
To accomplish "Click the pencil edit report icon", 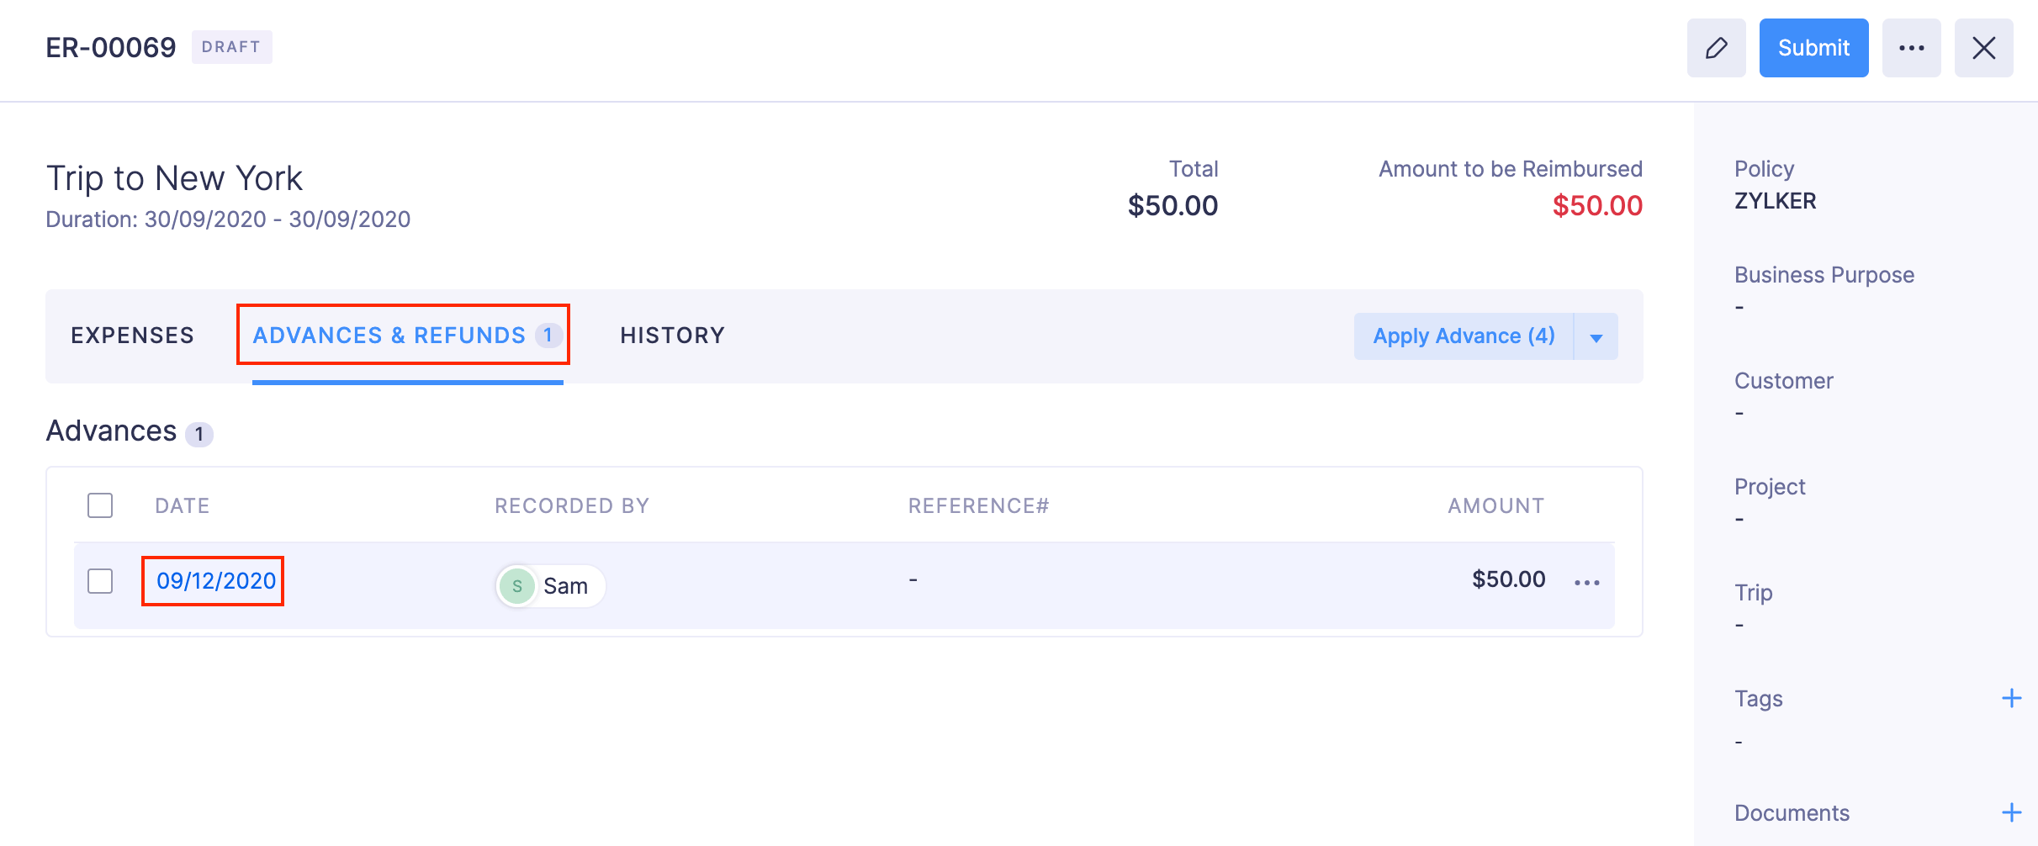I will (x=1716, y=48).
